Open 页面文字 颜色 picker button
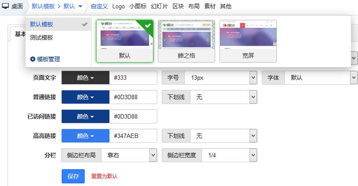 pos(86,78)
